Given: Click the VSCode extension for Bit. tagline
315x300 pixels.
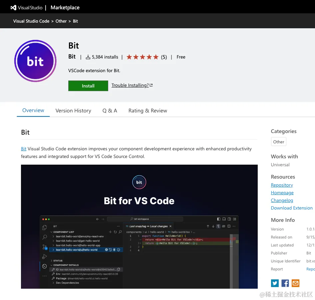Looking at the screenshot, I should 94,71.
